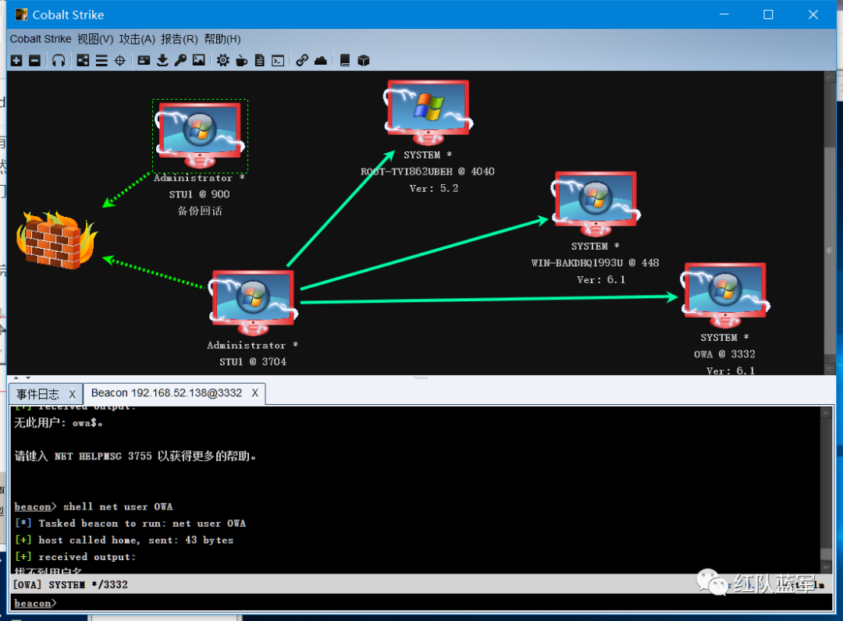Connect to a new team server (plus icon)
Viewport: 843px width, 621px height.
coord(16,61)
